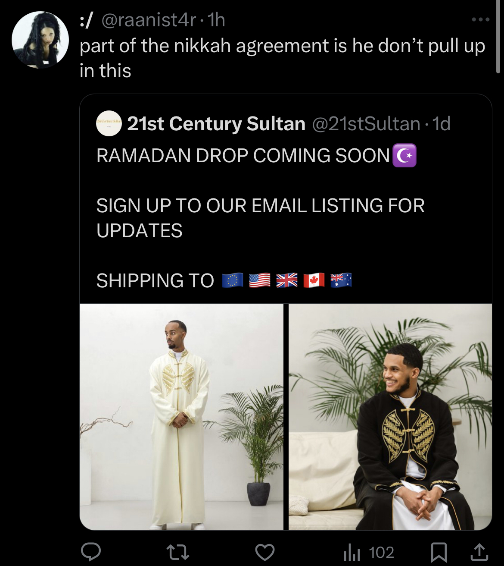Open the three-dot more options menu
This screenshot has height=566, width=504.
click(481, 19)
